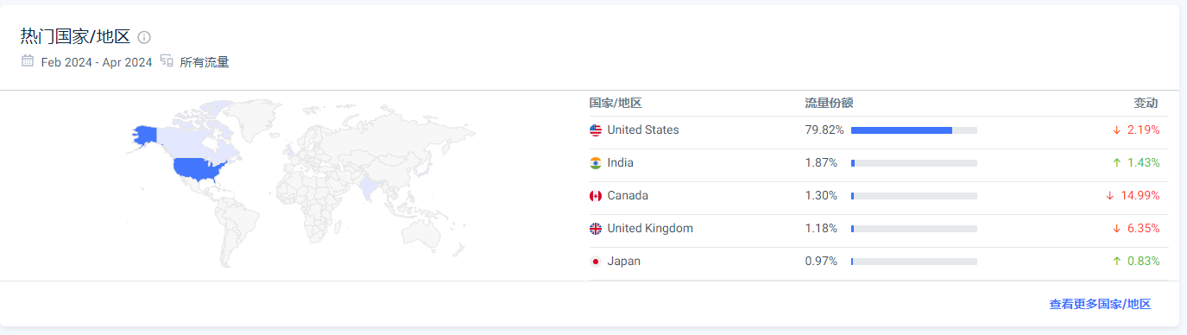Click the Canada flag icon
This screenshot has width=1187, height=335.
tap(596, 196)
